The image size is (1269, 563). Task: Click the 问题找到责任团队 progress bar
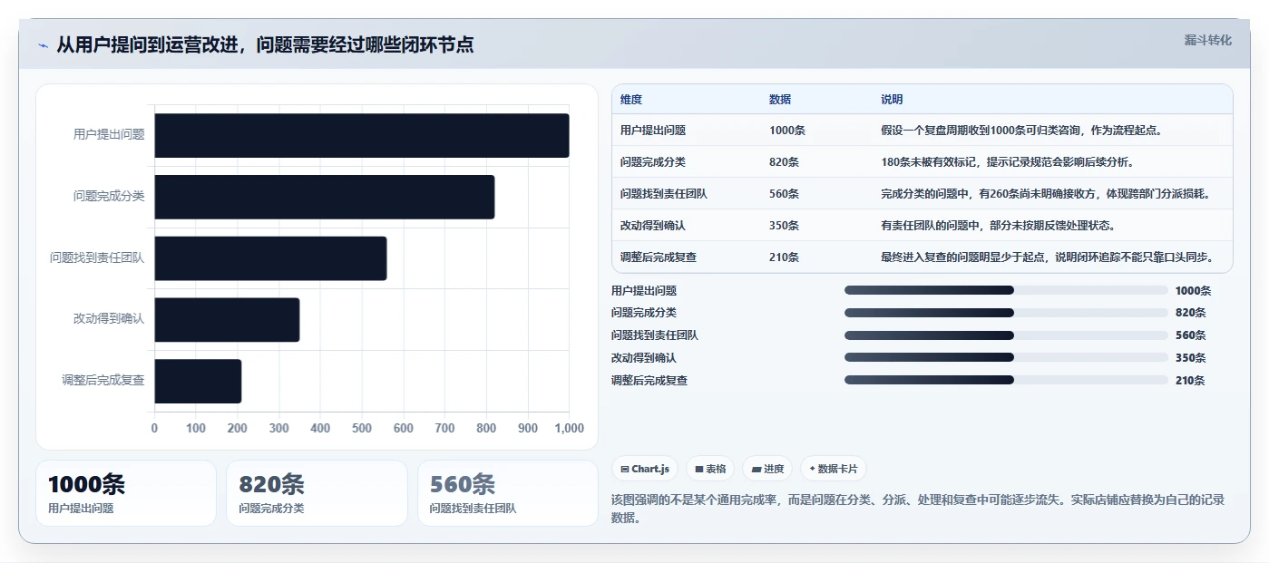pos(1006,335)
